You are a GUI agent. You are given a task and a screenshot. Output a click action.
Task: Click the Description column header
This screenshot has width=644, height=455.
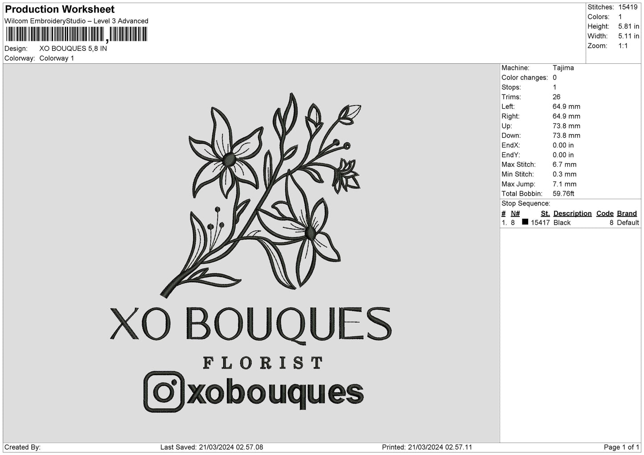tap(572, 213)
